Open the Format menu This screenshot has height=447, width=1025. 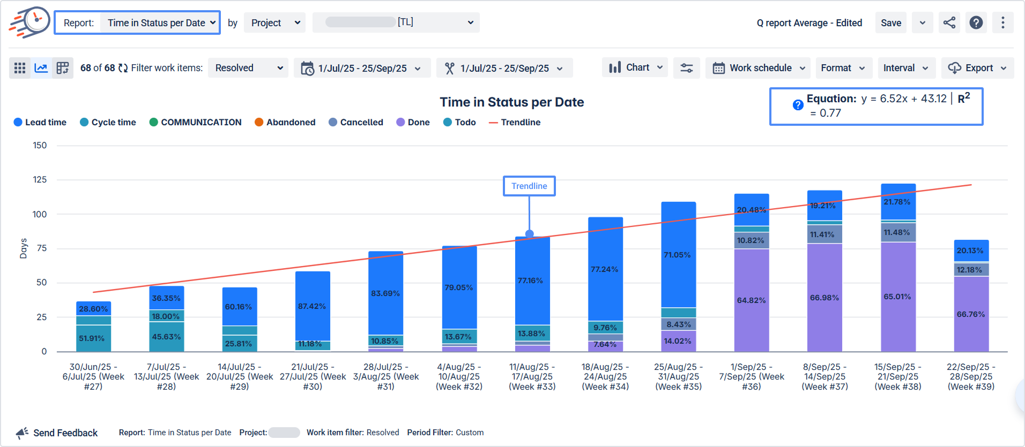(x=844, y=68)
